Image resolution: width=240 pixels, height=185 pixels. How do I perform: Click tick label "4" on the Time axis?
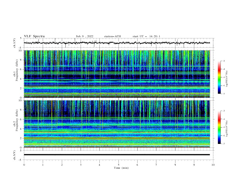pos(100,165)
